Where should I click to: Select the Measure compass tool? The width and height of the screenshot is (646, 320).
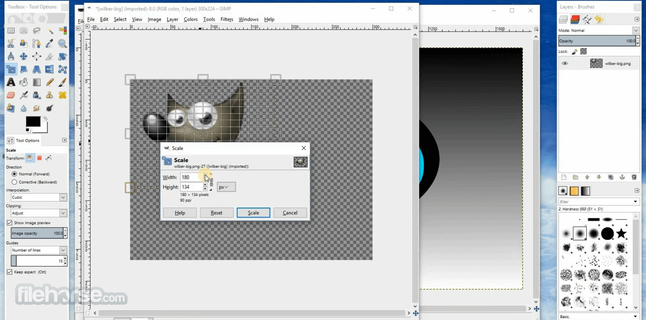11,56
